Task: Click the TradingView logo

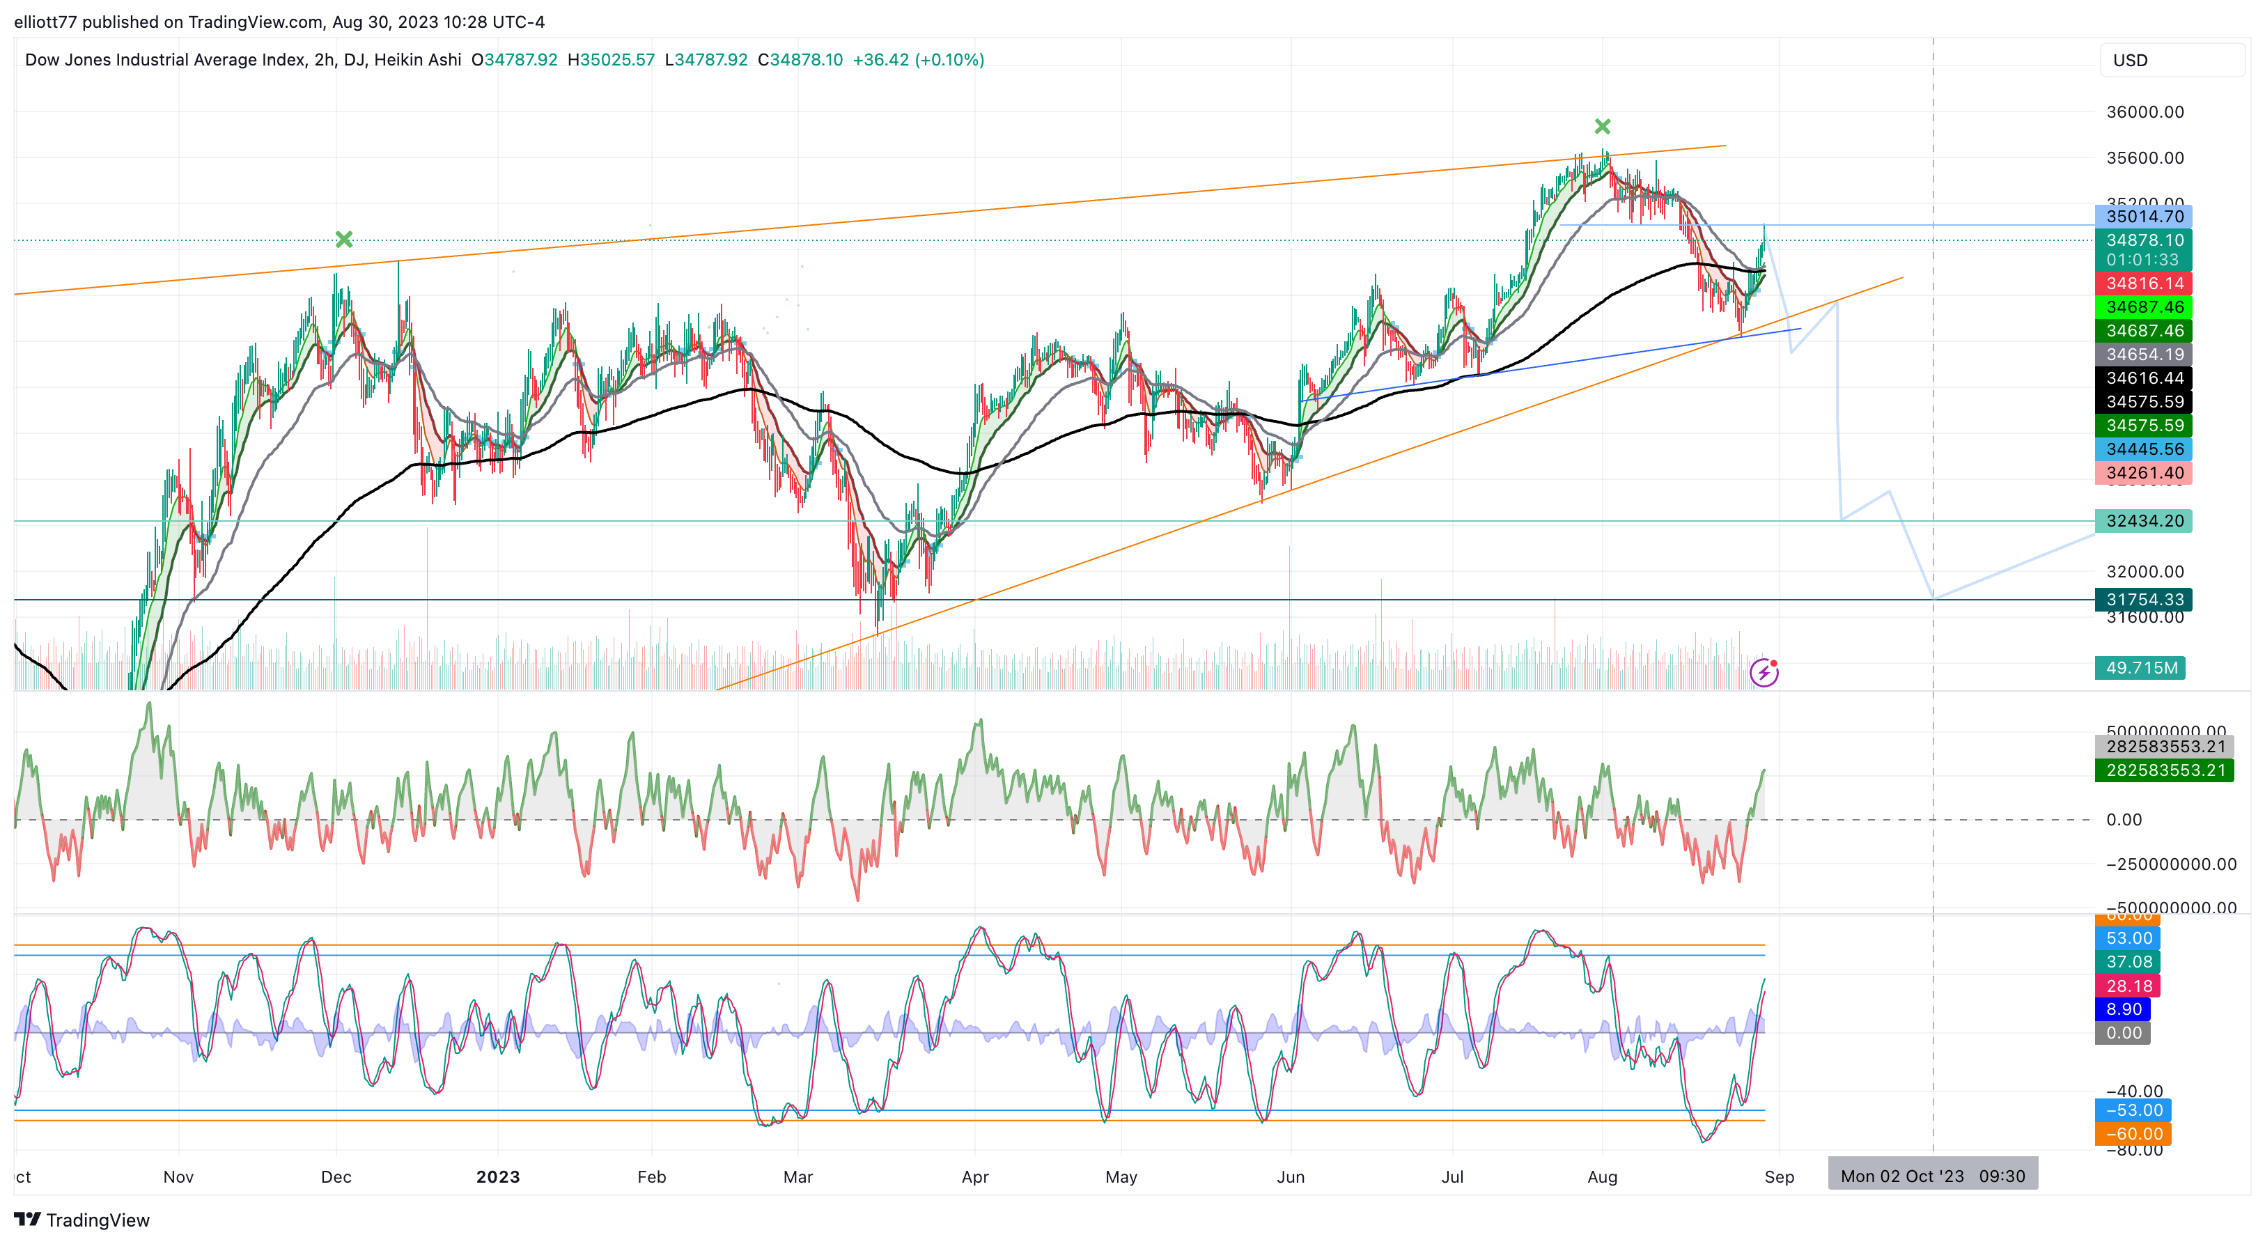Action: coord(81,1220)
